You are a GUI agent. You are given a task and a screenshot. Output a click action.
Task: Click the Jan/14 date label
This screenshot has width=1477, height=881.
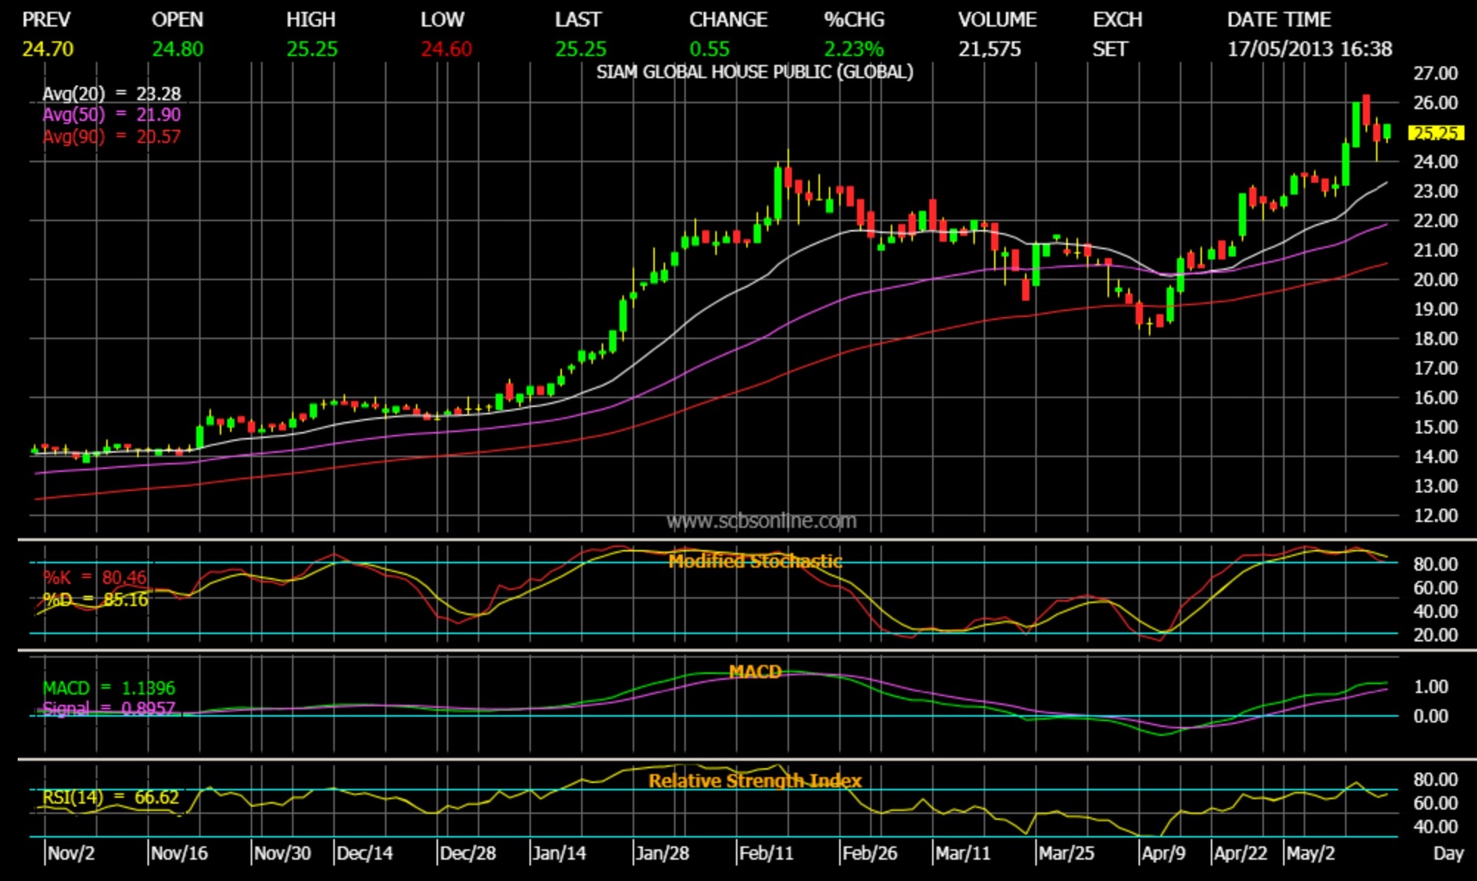point(559,854)
